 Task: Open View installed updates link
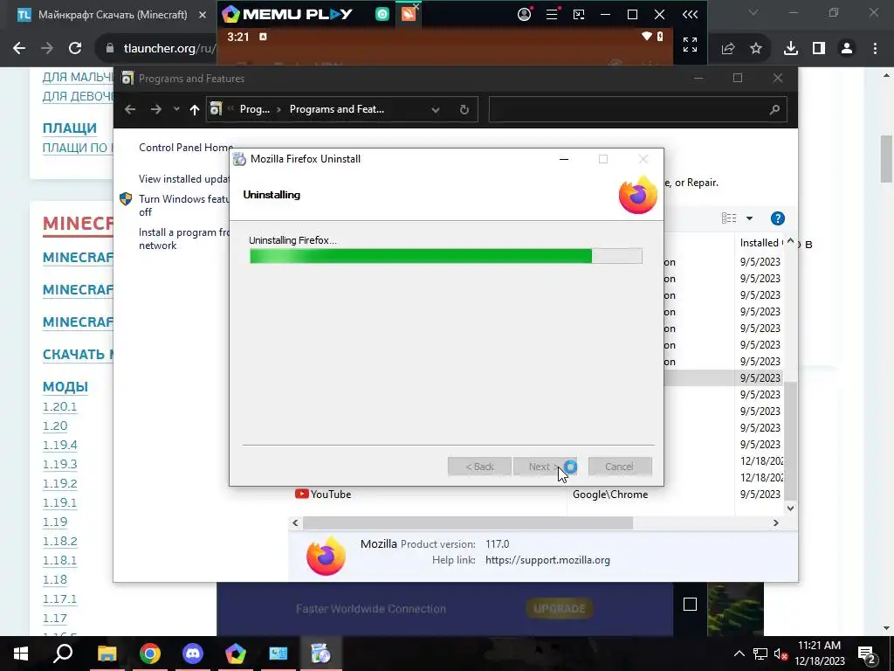pos(183,178)
